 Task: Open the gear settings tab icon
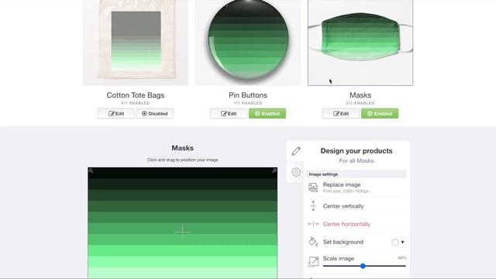(296, 172)
